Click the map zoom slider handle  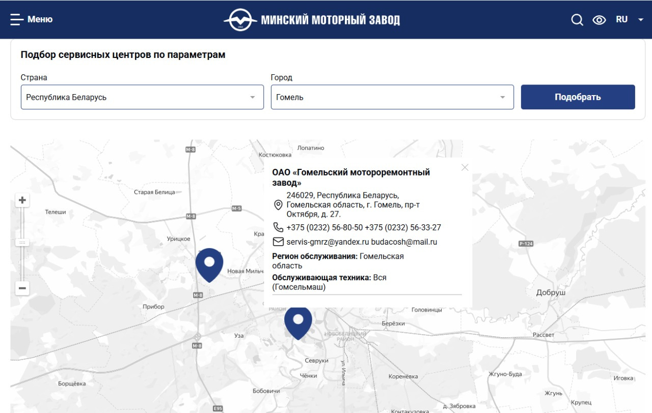(22, 243)
